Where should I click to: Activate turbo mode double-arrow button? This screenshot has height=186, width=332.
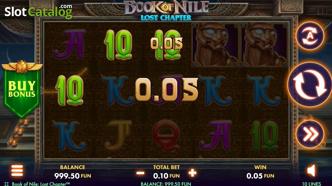click(310, 134)
